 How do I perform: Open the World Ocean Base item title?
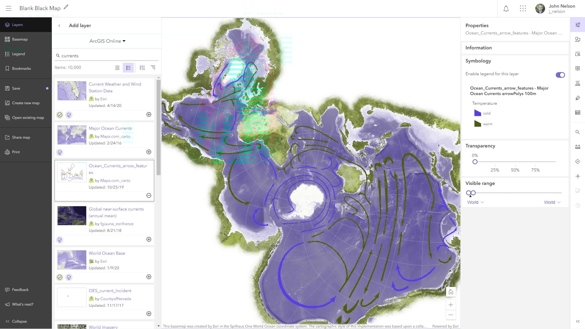tap(107, 253)
